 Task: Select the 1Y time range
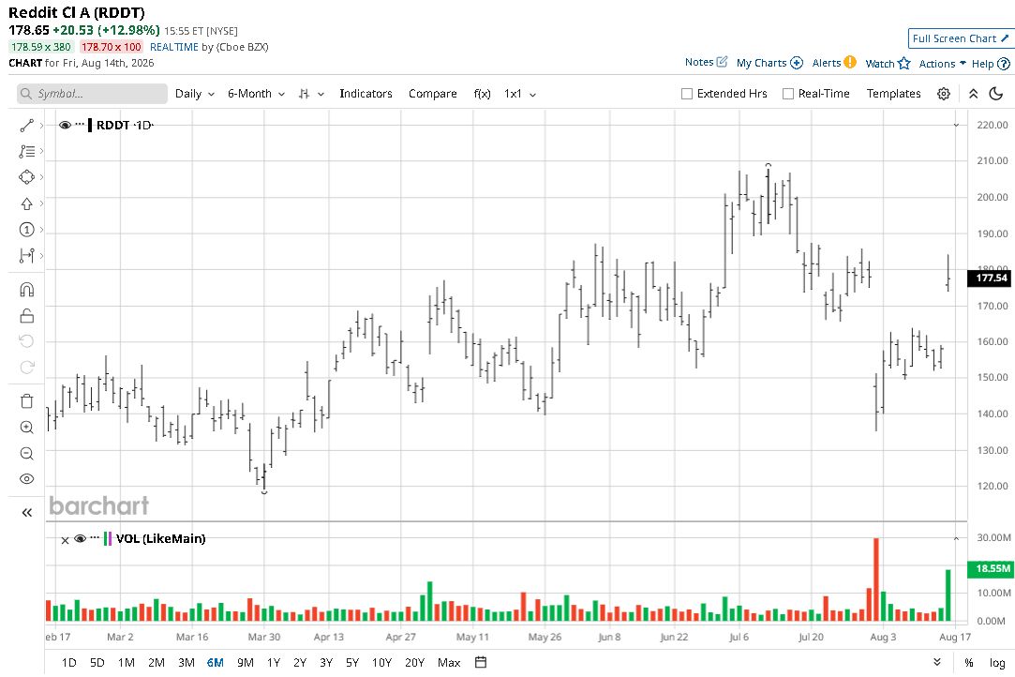pyautogui.click(x=274, y=663)
